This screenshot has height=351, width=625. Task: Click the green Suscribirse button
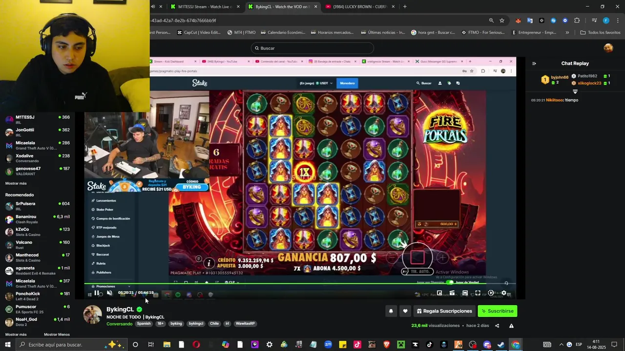(x=497, y=311)
